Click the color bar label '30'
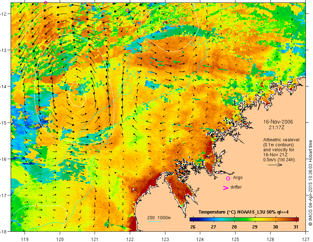The width and height of the screenshot is (313, 242). [275, 227]
